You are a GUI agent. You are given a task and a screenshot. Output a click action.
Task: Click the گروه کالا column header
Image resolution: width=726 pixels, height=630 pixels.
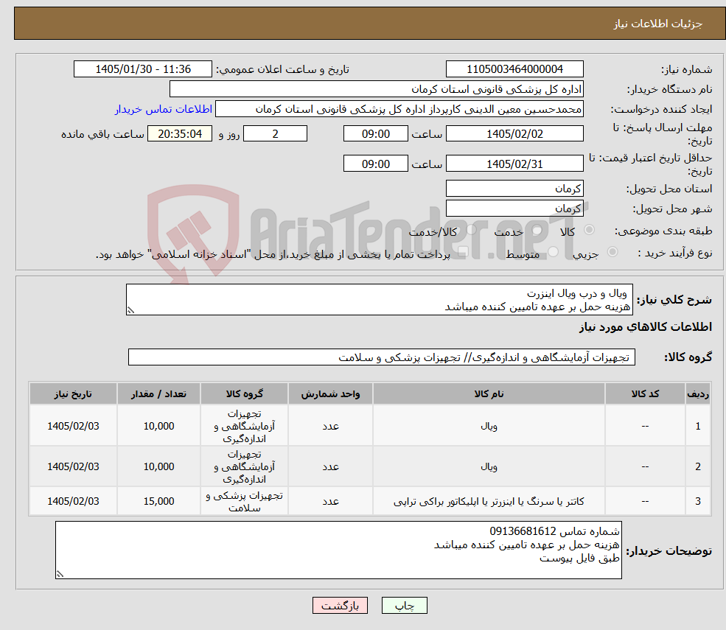click(245, 393)
